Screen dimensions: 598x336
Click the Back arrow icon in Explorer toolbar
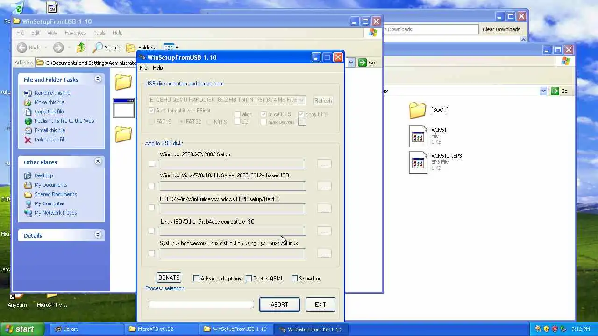pos(22,47)
